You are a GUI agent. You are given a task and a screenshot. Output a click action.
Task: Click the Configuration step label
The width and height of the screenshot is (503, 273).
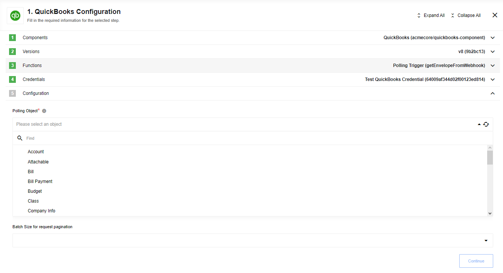(36, 93)
